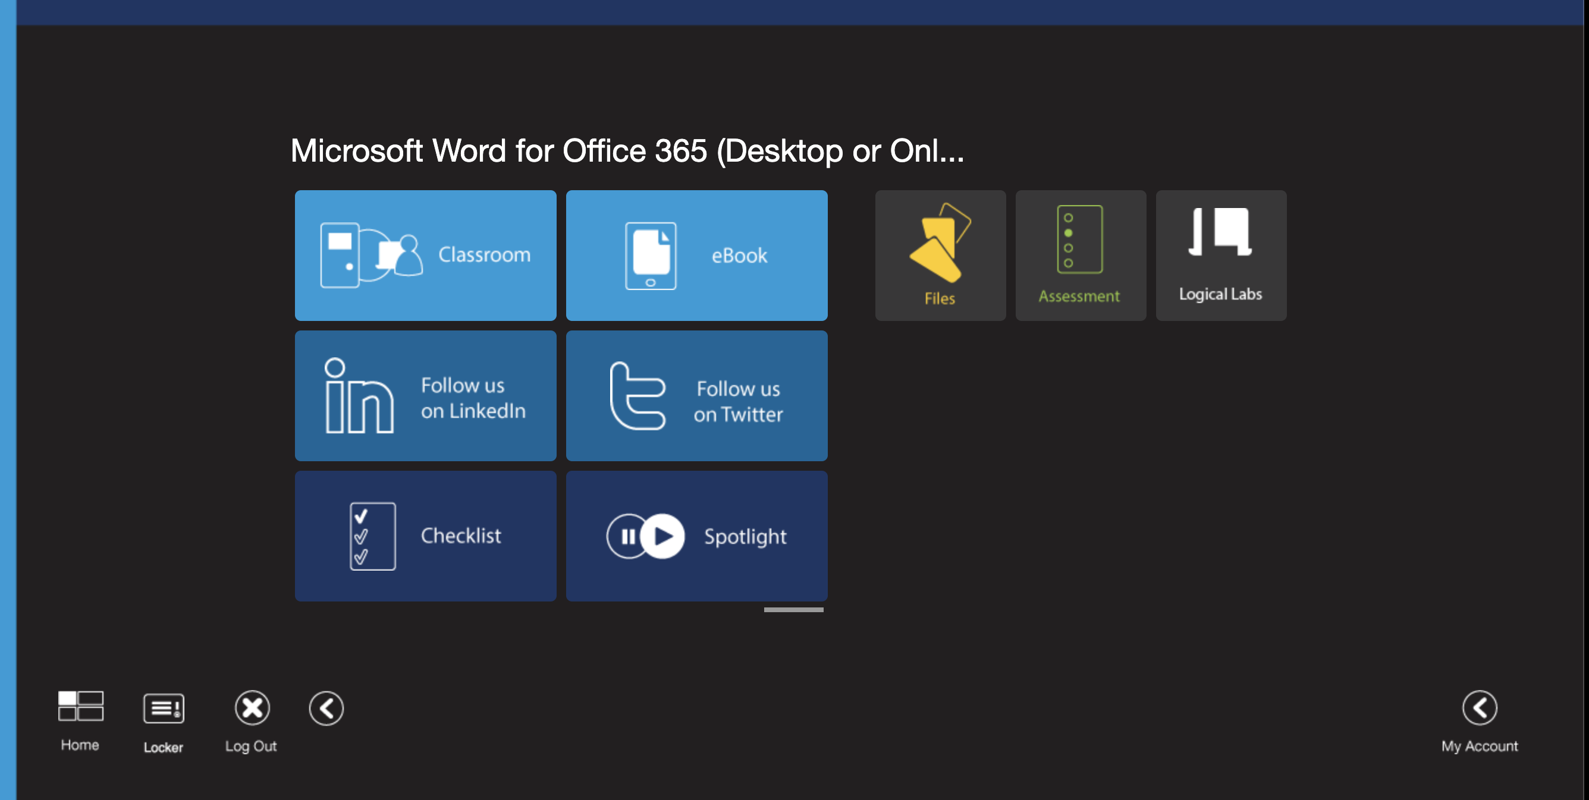Viewport: 1589px width, 800px height.
Task: Click the horizontal scrollbar under the tiles
Action: click(x=793, y=610)
